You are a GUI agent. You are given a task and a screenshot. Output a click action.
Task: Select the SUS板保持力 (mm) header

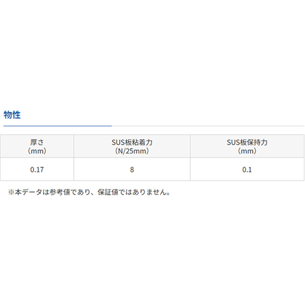(247, 146)
